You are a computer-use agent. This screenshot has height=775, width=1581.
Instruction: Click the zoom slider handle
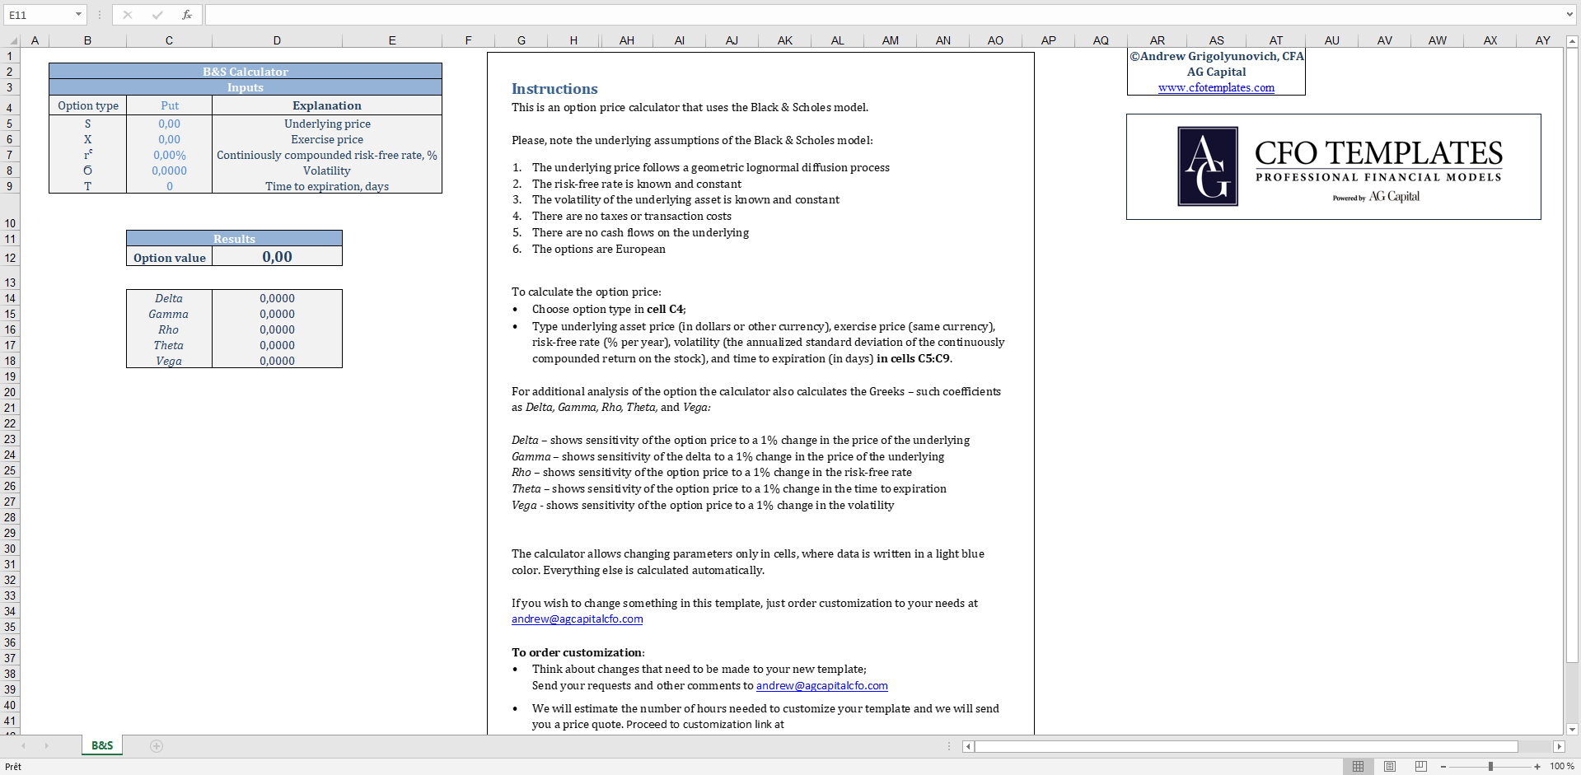(1490, 767)
